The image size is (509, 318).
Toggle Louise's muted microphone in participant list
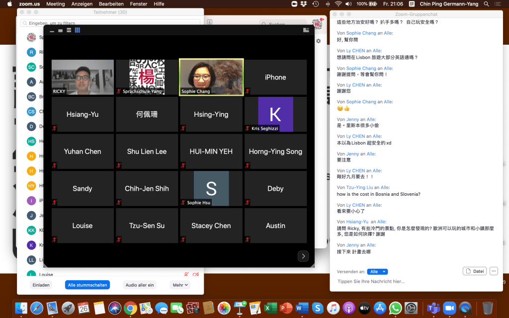(x=186, y=274)
